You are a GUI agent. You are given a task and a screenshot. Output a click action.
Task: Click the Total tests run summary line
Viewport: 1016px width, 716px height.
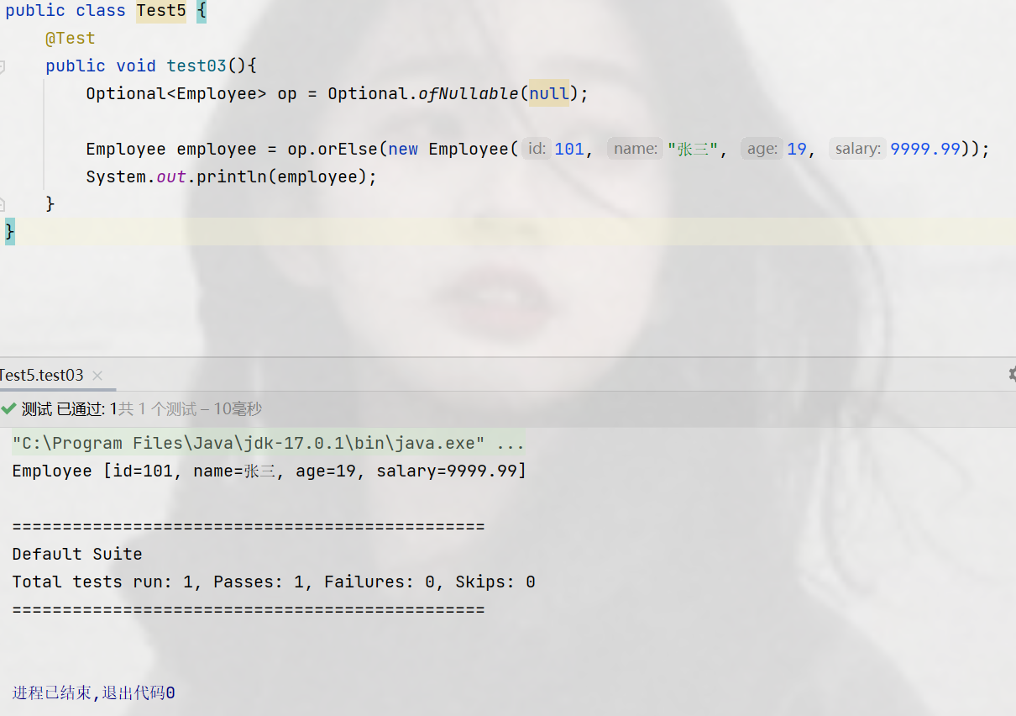pyautogui.click(x=274, y=582)
